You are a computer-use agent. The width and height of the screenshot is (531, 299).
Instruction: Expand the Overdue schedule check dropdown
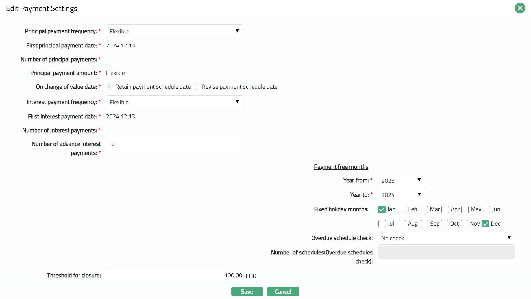coord(446,238)
